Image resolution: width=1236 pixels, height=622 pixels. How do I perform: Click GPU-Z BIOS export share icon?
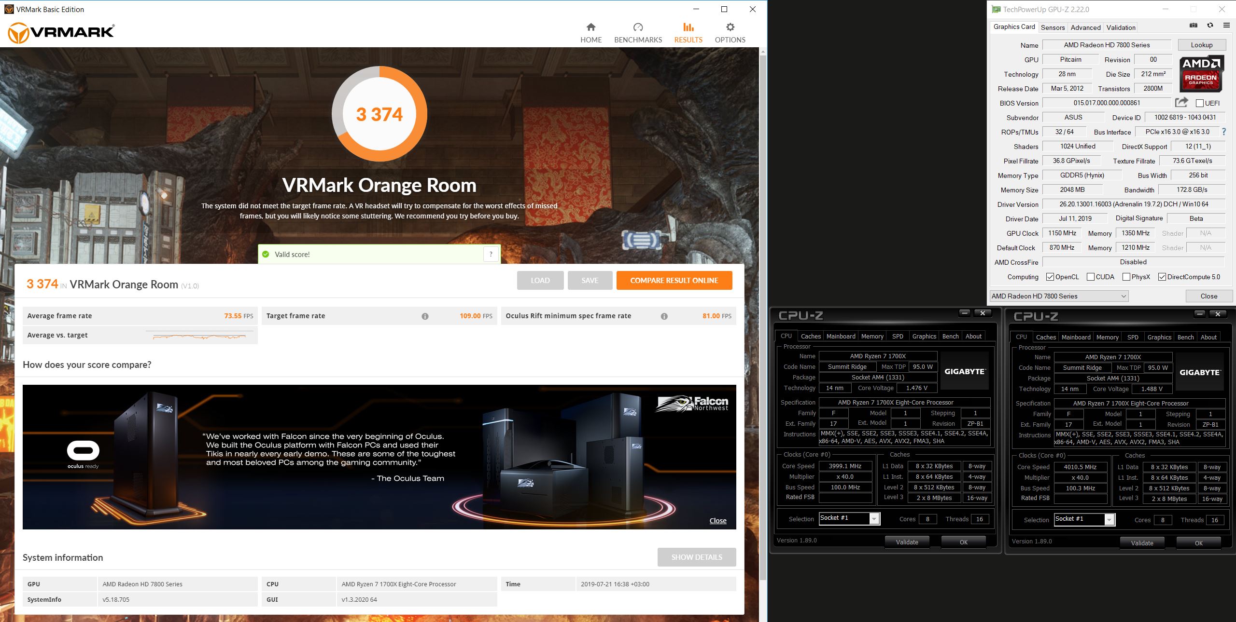(x=1181, y=102)
